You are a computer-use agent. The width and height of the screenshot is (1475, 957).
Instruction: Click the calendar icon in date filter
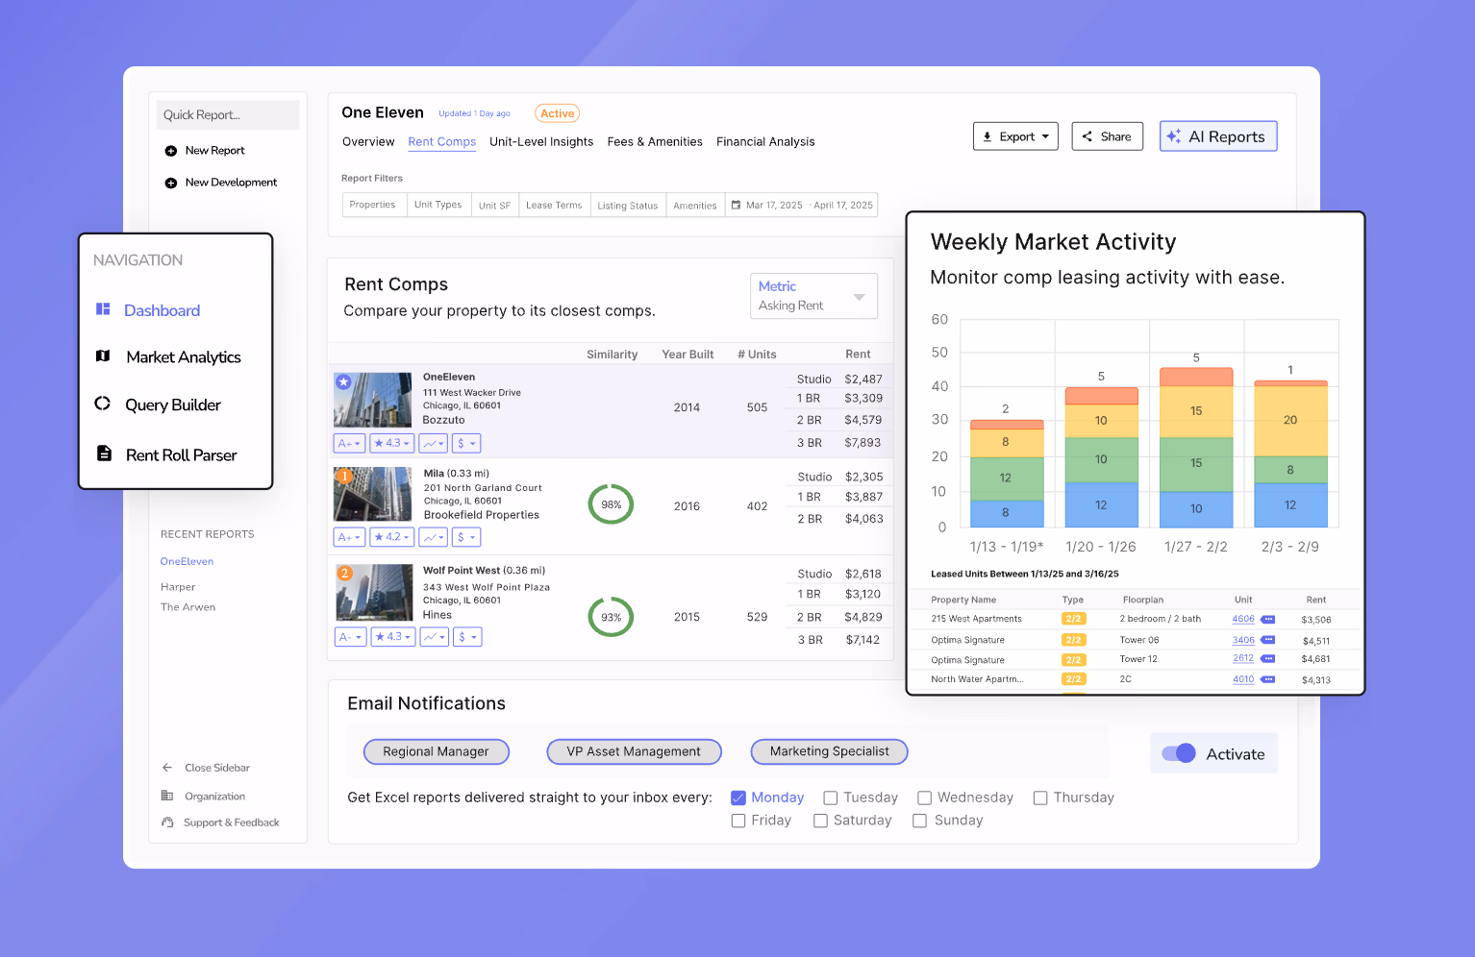point(737,205)
